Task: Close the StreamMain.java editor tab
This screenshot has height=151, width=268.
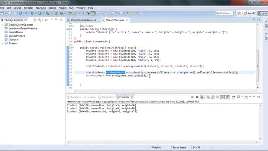Action: tap(127, 20)
